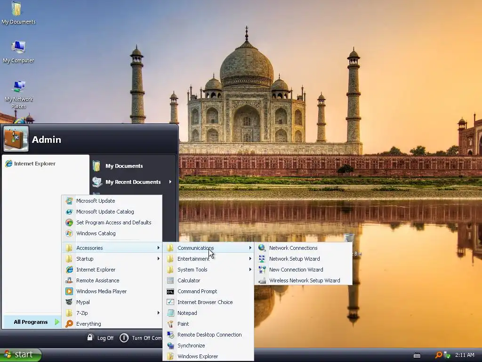
Task: Click the Windows Media Player icon
Action: coord(69,291)
